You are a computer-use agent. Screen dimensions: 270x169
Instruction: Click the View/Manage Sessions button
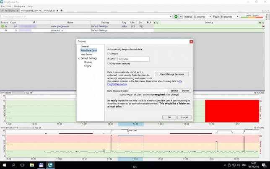click(x=171, y=74)
